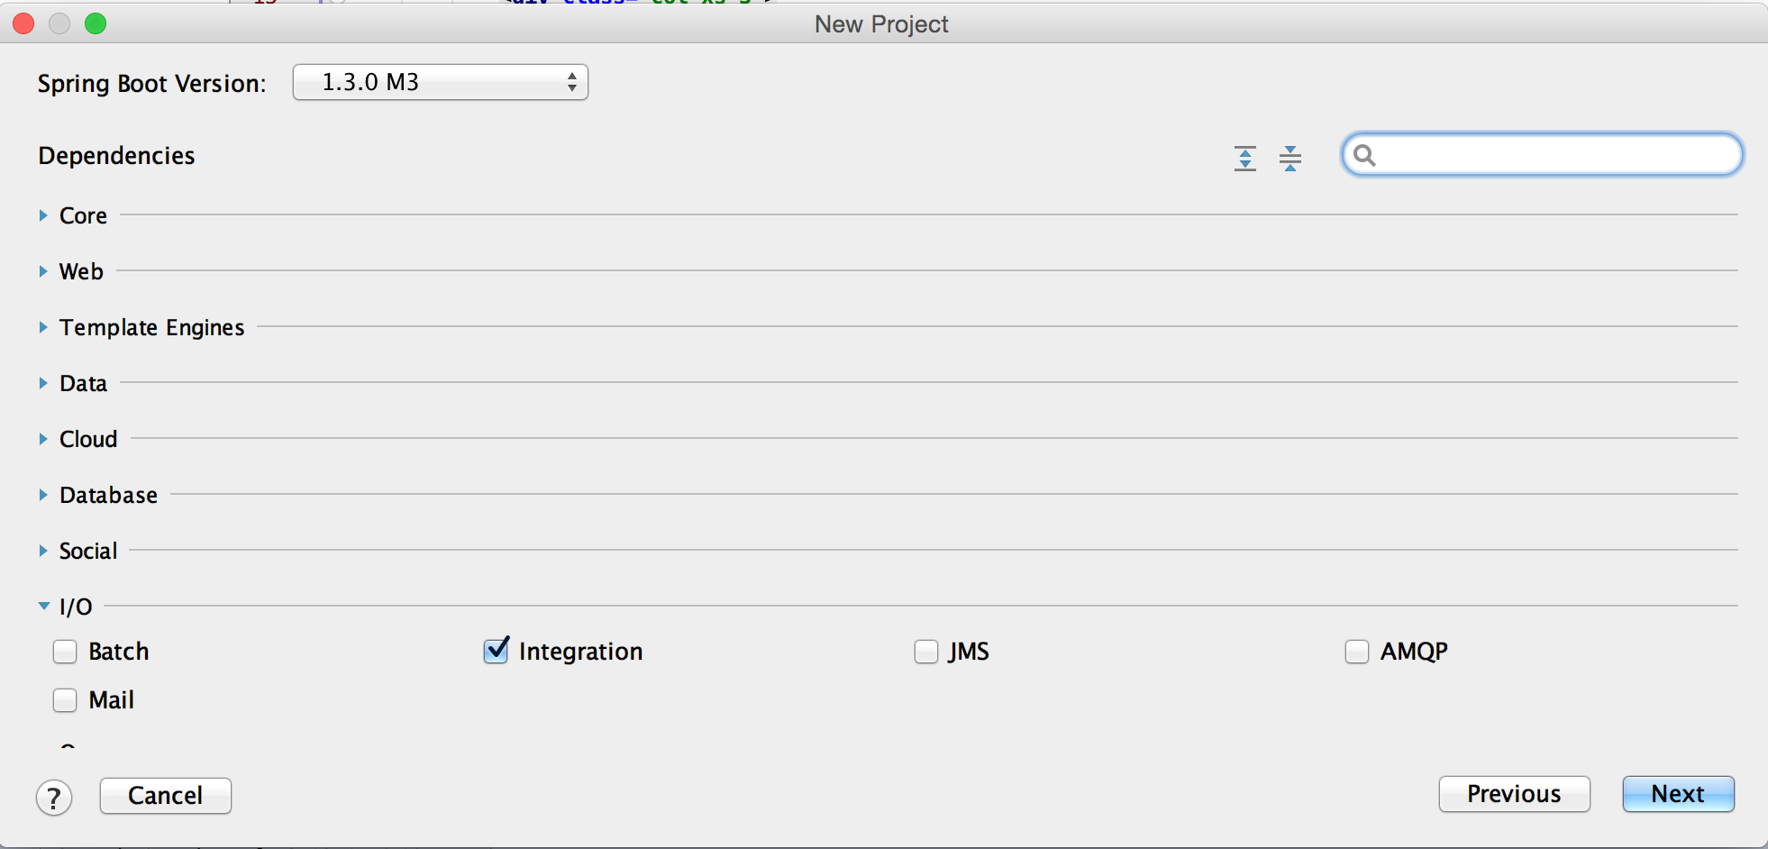Select the Social category header

pos(87,550)
